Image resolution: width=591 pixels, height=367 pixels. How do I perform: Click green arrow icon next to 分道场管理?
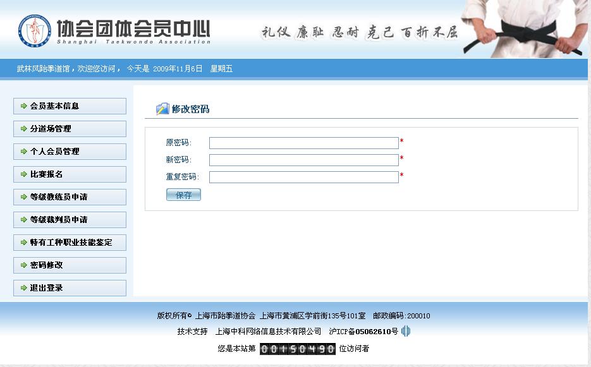click(24, 128)
